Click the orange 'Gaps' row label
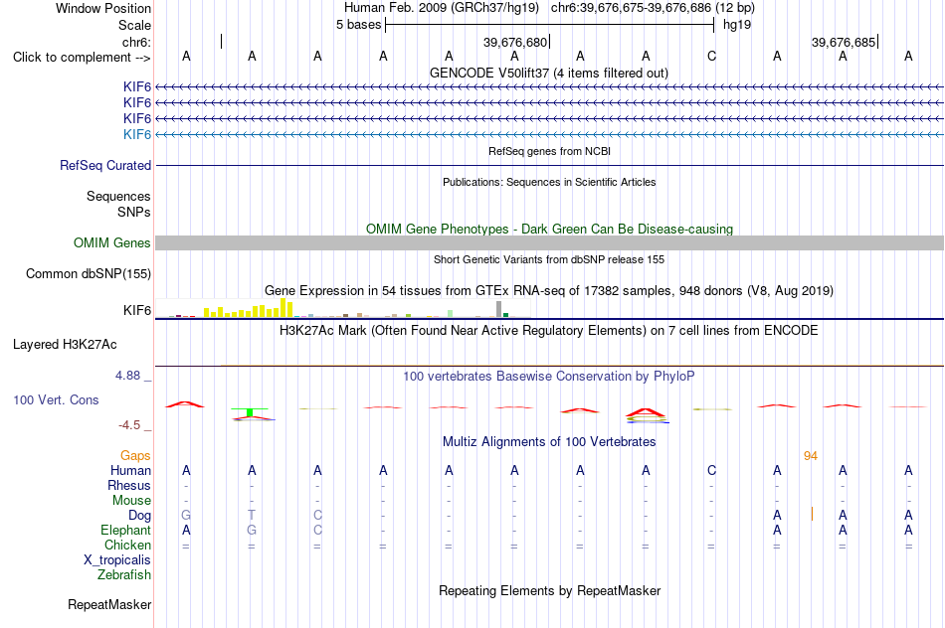Viewport: 945px width, 628px height. tap(135, 456)
